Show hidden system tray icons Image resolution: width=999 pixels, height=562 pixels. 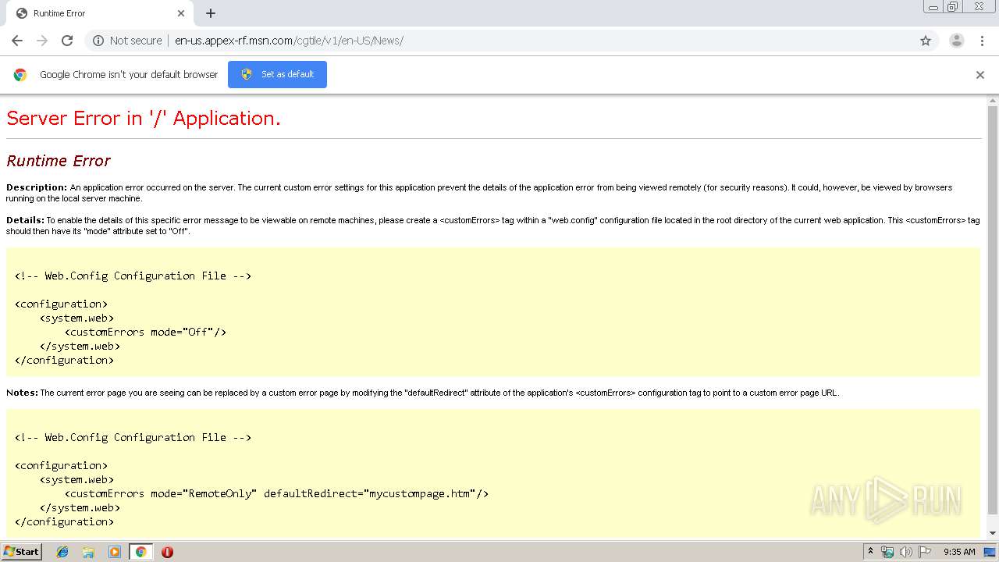click(x=871, y=552)
